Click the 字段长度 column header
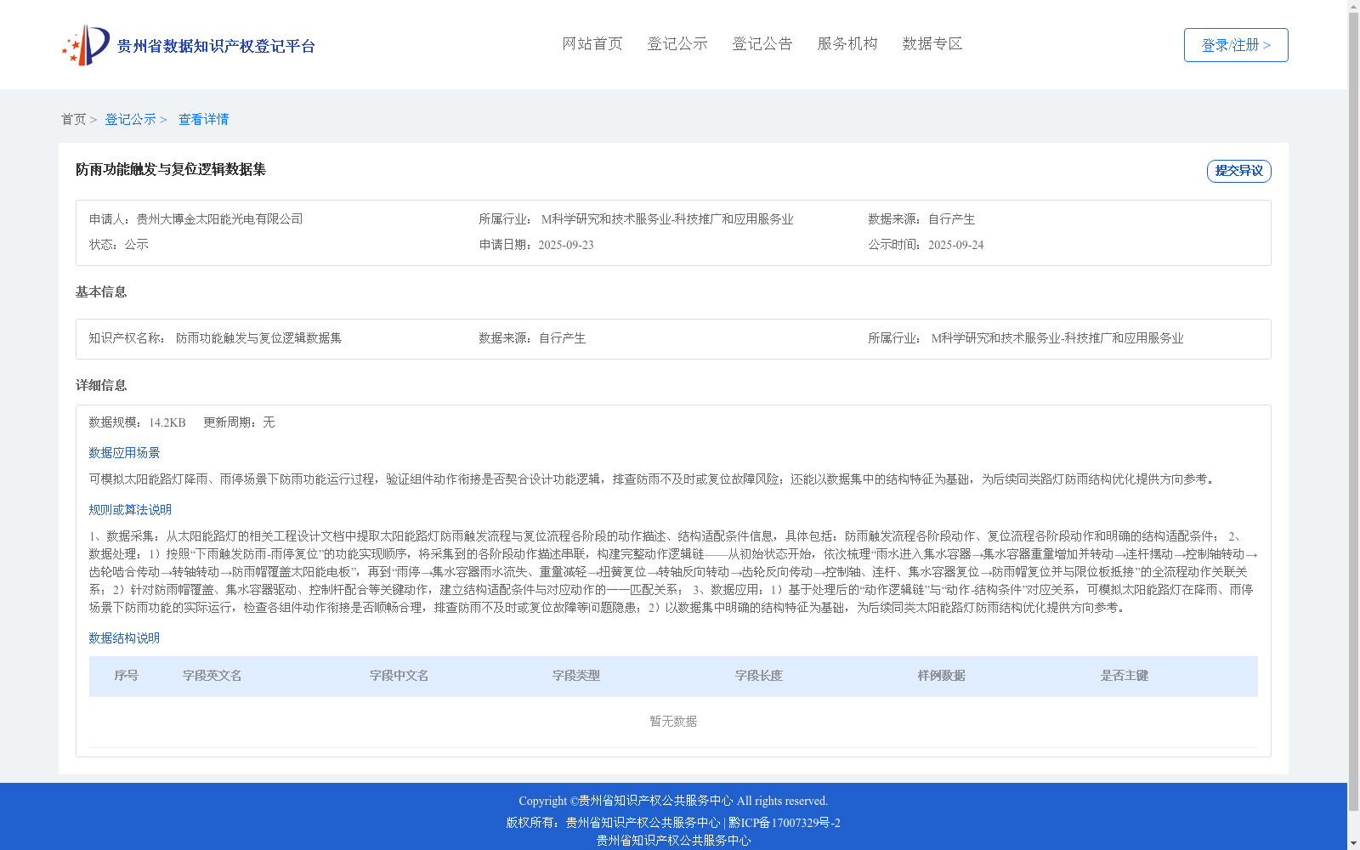The image size is (1360, 850). pyautogui.click(x=759, y=676)
